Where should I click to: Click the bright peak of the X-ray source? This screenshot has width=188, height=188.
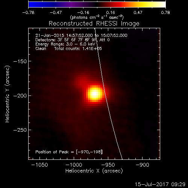tap(95, 94)
